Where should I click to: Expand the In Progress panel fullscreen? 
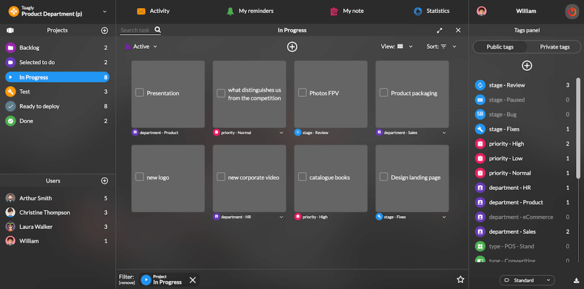[440, 30]
